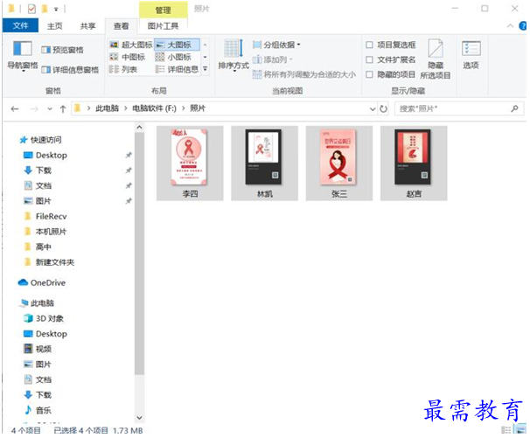Image resolution: width=530 pixels, height=438 pixels.
Task: Choose 超大图标 layout
Action: [131, 45]
